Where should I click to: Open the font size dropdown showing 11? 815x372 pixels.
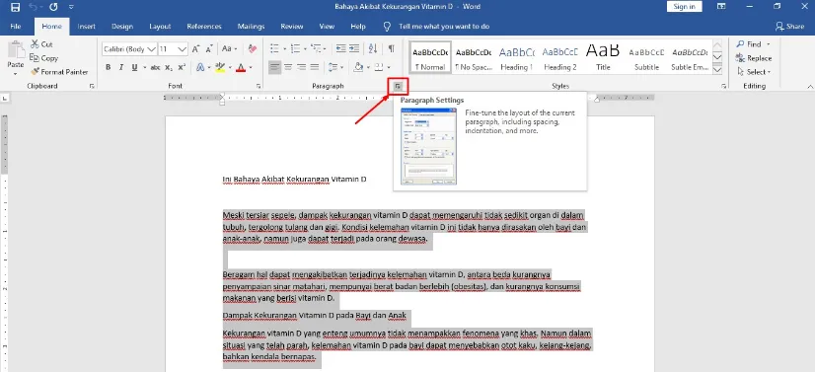pyautogui.click(x=182, y=49)
